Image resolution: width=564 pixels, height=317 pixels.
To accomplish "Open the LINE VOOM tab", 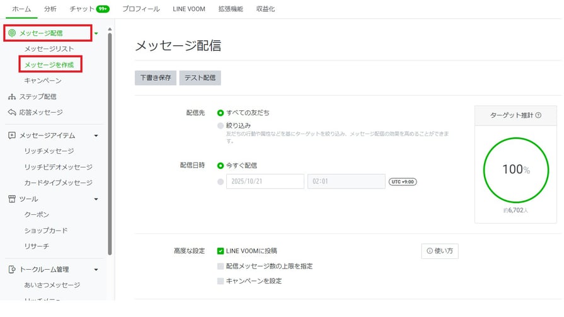I will pyautogui.click(x=189, y=9).
